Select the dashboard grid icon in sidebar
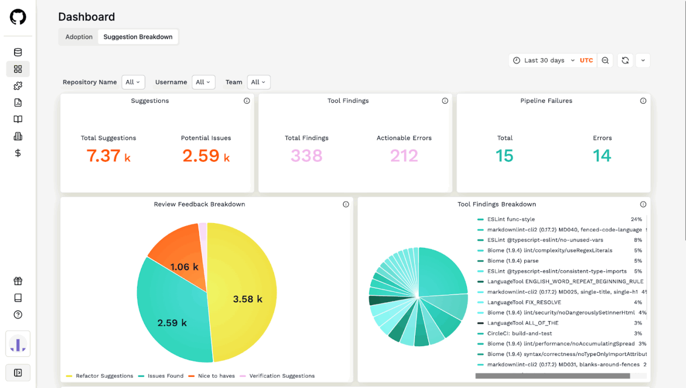 point(18,69)
